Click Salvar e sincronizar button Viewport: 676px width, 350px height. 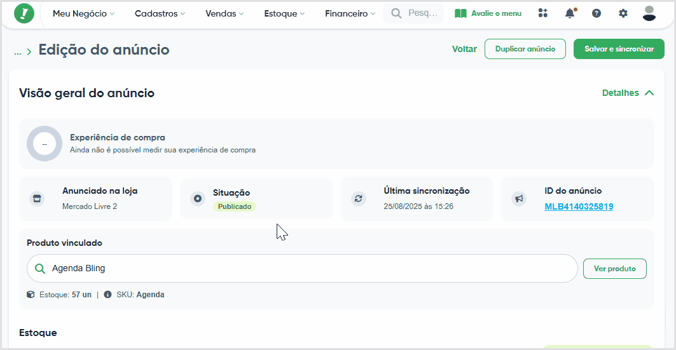(x=619, y=49)
